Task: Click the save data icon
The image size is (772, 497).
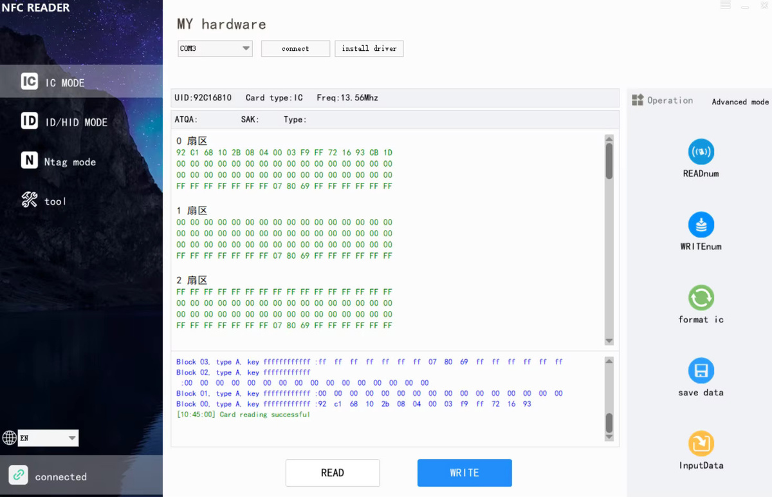Action: 701,371
